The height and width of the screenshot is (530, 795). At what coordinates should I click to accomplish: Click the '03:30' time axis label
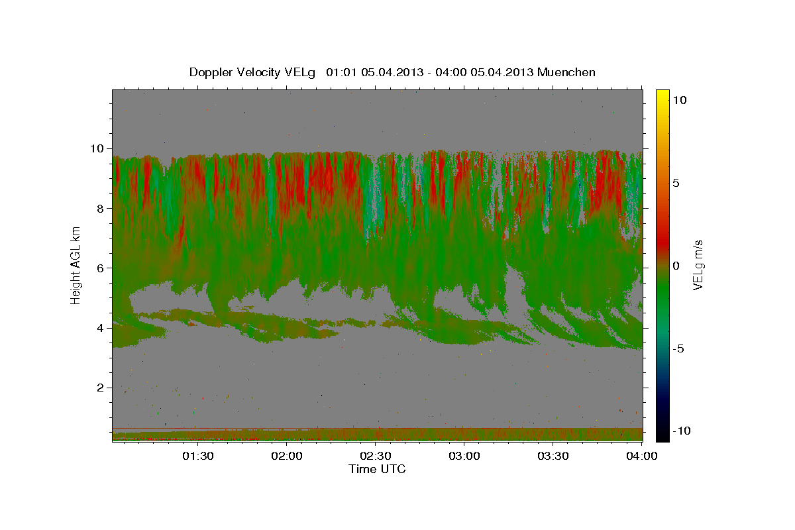(x=553, y=456)
